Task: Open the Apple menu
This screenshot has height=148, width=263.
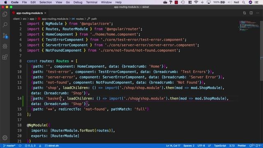Action: 5,2
